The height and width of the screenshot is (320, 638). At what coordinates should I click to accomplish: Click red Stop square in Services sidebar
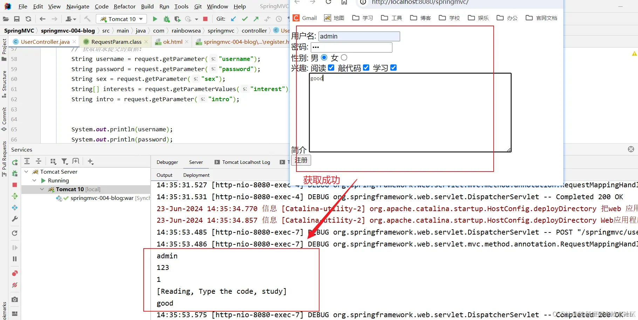click(x=15, y=185)
